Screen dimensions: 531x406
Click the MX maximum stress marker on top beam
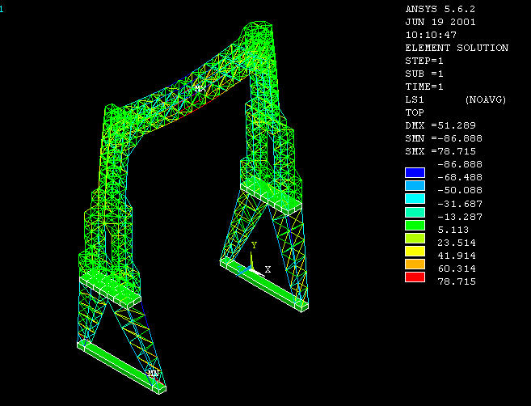pos(200,87)
